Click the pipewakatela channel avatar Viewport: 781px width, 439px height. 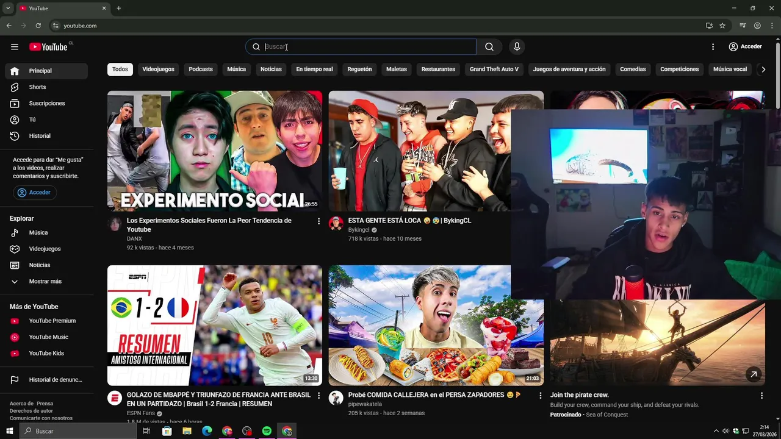point(336,398)
